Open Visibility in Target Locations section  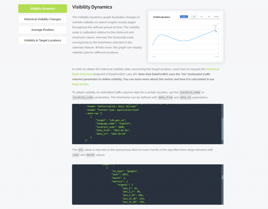(x=42, y=40)
